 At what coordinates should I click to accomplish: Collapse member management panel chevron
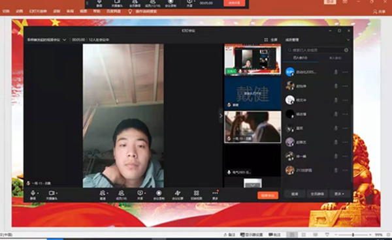click(x=348, y=40)
